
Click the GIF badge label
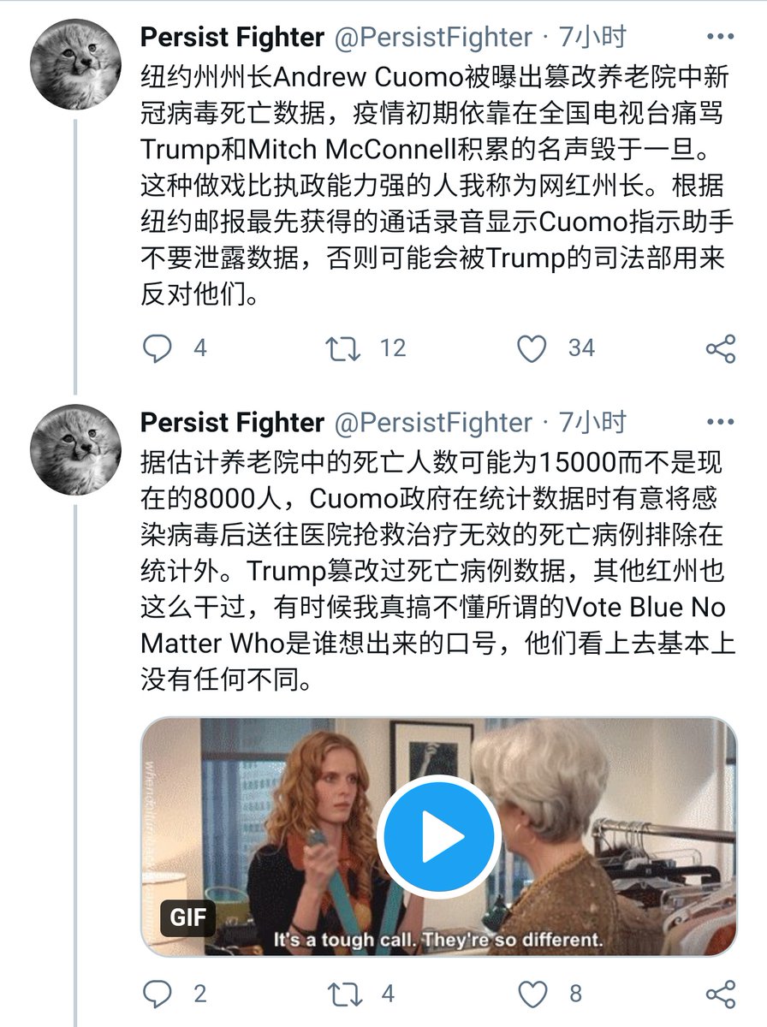(x=187, y=917)
